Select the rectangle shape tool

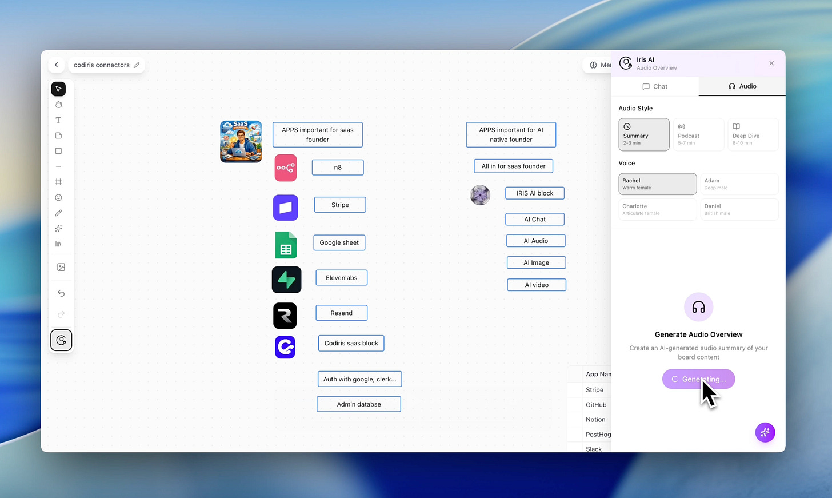pos(58,151)
